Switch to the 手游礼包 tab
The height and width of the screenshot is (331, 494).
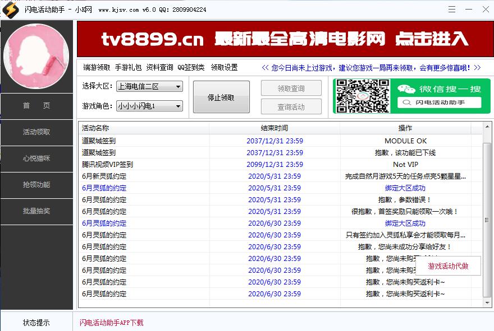click(127, 66)
